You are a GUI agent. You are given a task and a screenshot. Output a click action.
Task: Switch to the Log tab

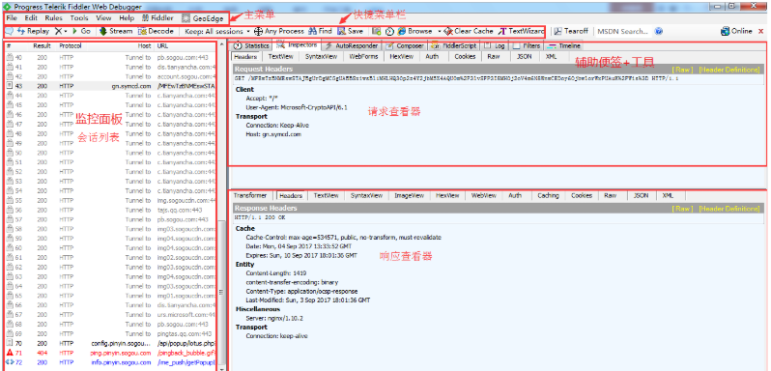point(495,45)
